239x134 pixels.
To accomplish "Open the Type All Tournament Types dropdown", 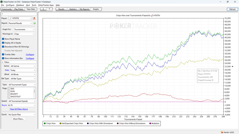I will pos(22,85).
